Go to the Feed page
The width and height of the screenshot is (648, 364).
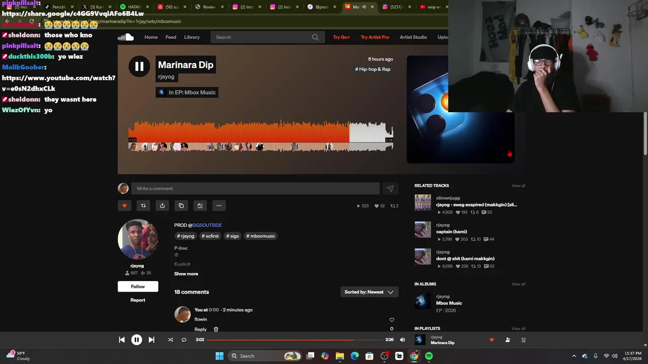point(171,37)
